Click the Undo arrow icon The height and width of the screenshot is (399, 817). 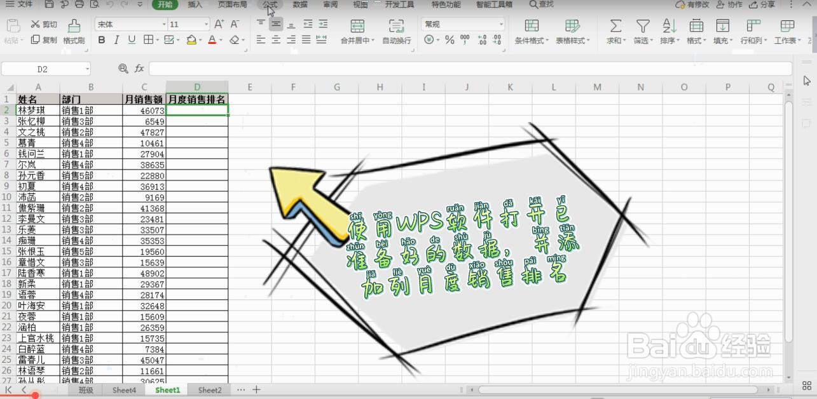[110, 4]
